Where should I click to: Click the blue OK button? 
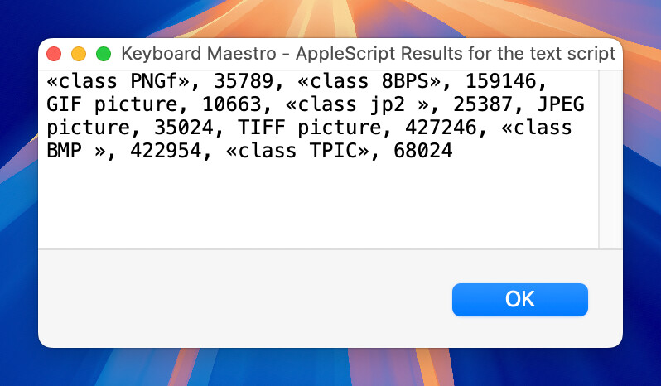tap(520, 300)
